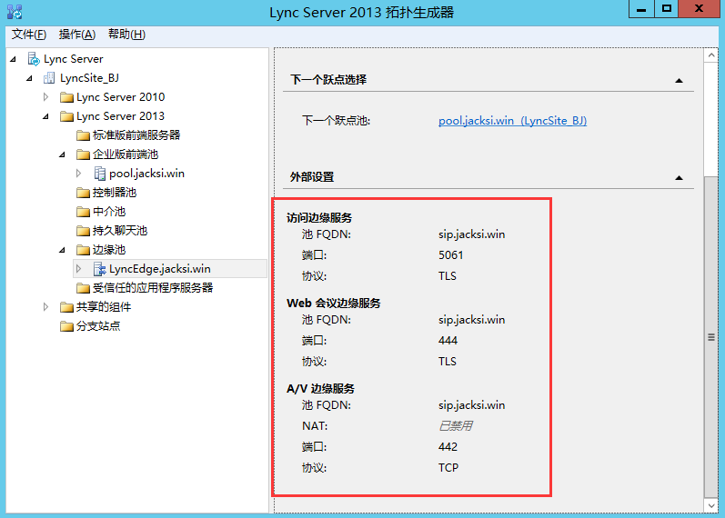
Task: Open the 帮助(H) menu
Action: 126,35
